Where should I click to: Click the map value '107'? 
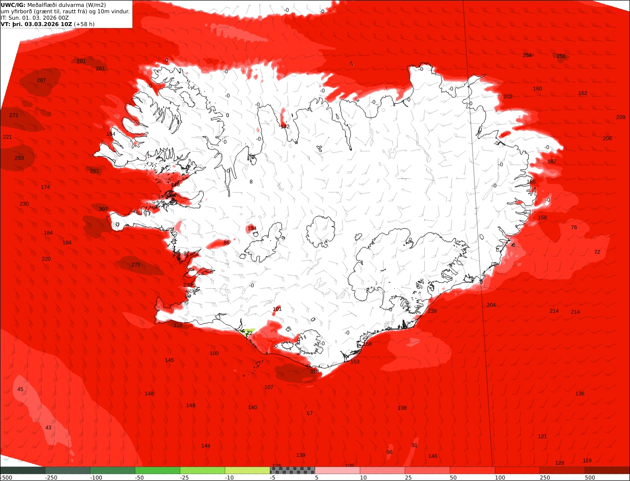tap(269, 387)
